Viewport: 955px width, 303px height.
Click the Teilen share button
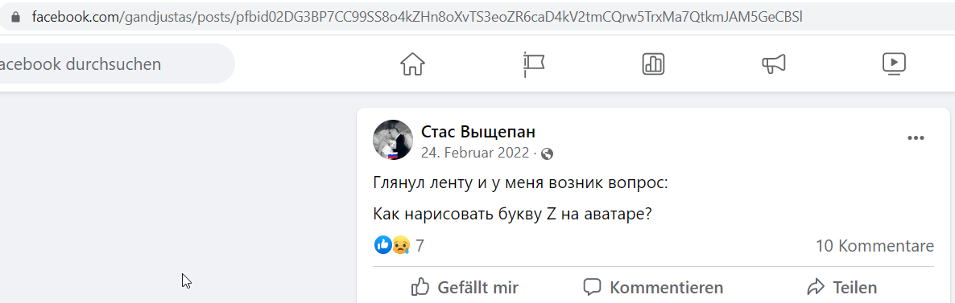pos(841,287)
